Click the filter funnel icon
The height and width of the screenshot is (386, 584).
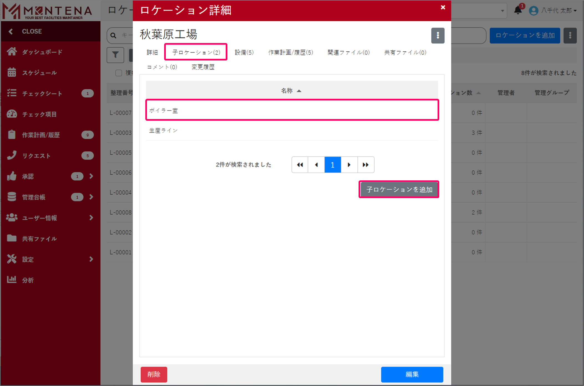(115, 55)
